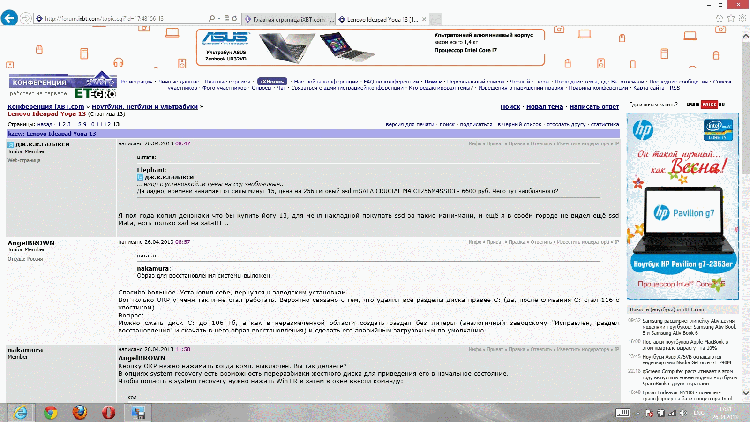750x422 pixels.
Task: Open версия для печати print version
Action: click(410, 124)
